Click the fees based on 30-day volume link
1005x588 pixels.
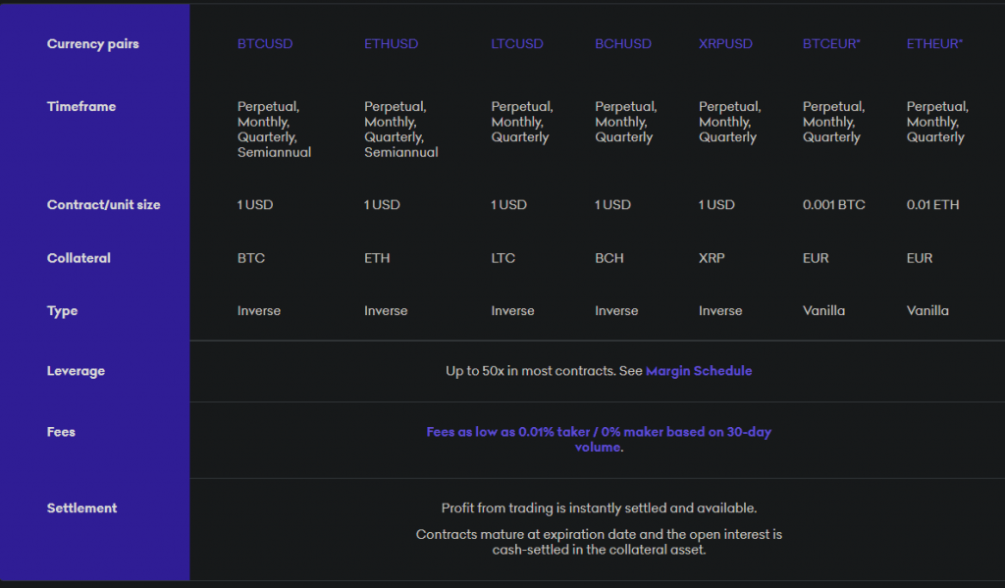click(599, 439)
